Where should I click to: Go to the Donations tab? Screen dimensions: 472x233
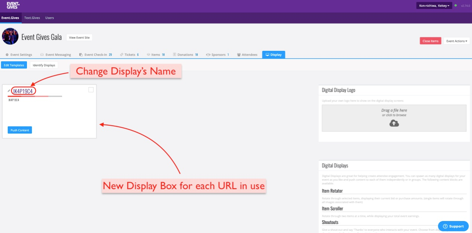[186, 55]
